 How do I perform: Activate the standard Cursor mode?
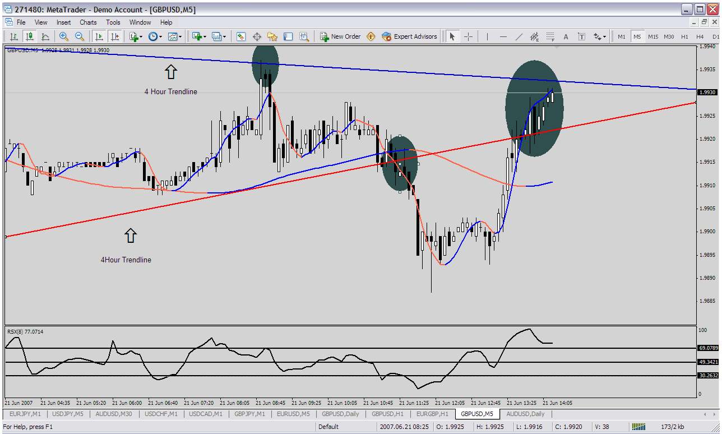452,36
